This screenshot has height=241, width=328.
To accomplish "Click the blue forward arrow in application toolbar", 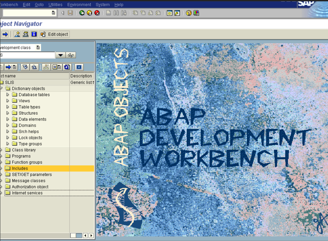I will 5,34.
